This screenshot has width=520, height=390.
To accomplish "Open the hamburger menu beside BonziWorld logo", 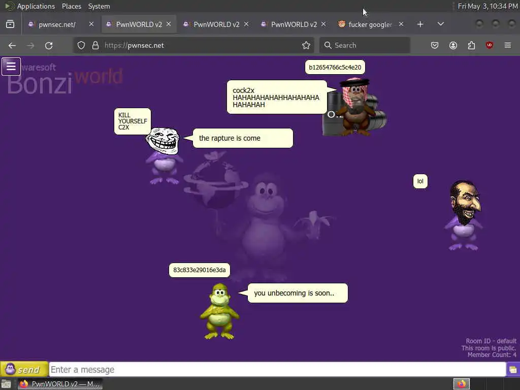I will pyautogui.click(x=11, y=67).
